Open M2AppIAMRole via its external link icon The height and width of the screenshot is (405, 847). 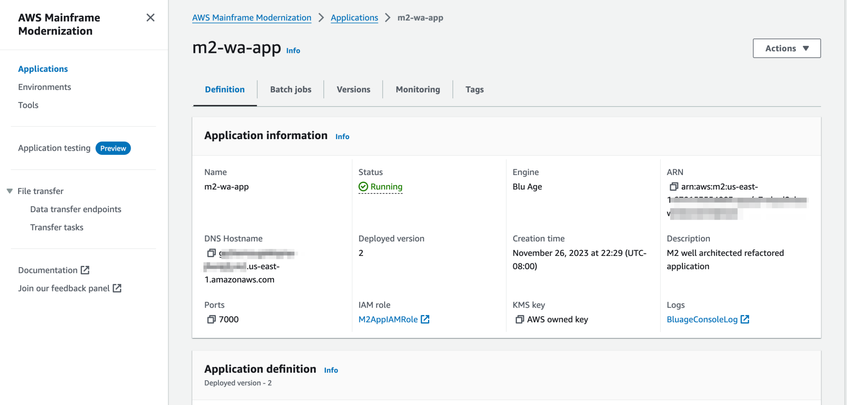coord(426,319)
